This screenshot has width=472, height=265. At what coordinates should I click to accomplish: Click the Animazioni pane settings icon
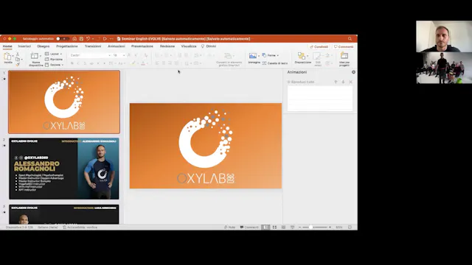pos(353,72)
